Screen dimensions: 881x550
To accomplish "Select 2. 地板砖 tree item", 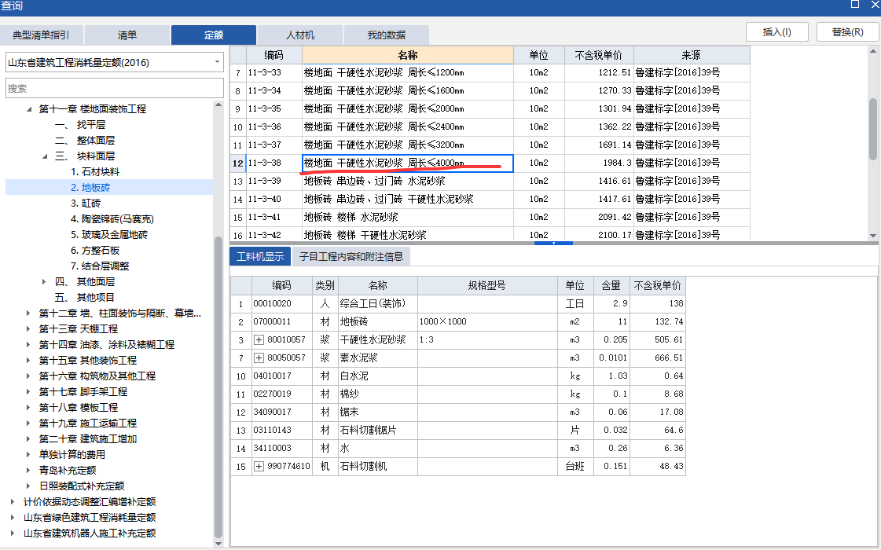I will [90, 188].
